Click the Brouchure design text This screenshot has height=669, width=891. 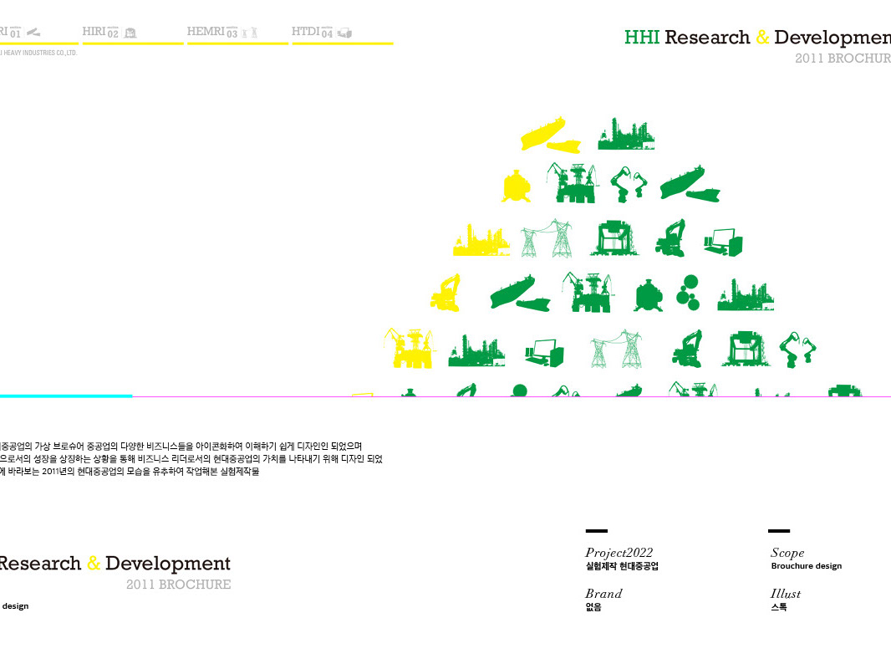coord(807,566)
